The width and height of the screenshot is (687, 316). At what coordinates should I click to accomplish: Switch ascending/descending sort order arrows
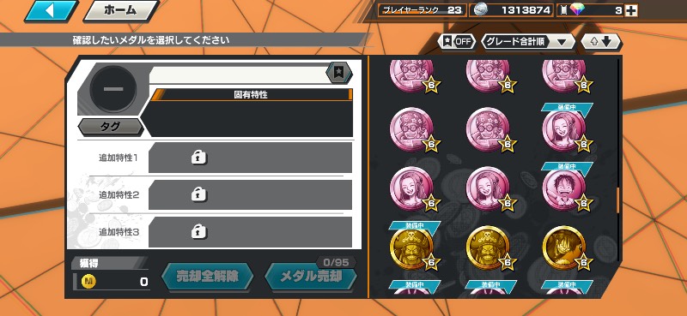pos(600,41)
